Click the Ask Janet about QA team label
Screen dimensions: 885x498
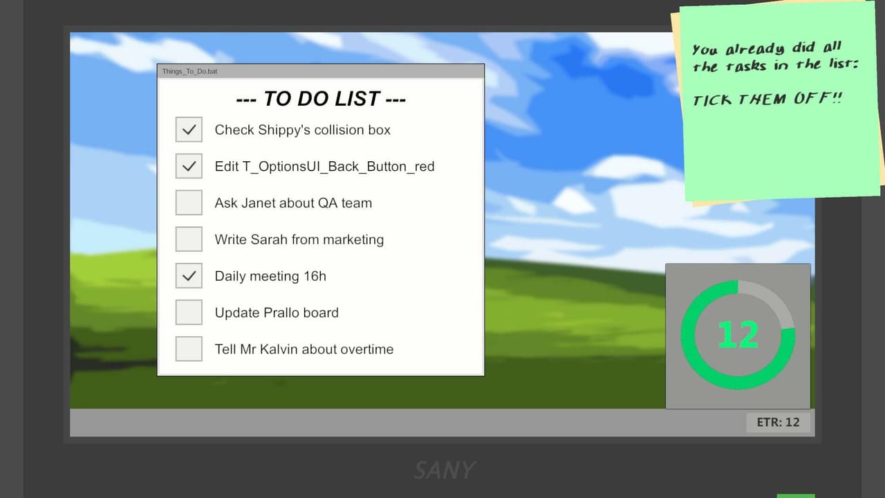click(293, 203)
